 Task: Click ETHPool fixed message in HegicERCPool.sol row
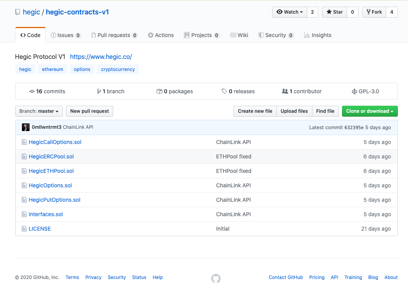pyautogui.click(x=233, y=156)
